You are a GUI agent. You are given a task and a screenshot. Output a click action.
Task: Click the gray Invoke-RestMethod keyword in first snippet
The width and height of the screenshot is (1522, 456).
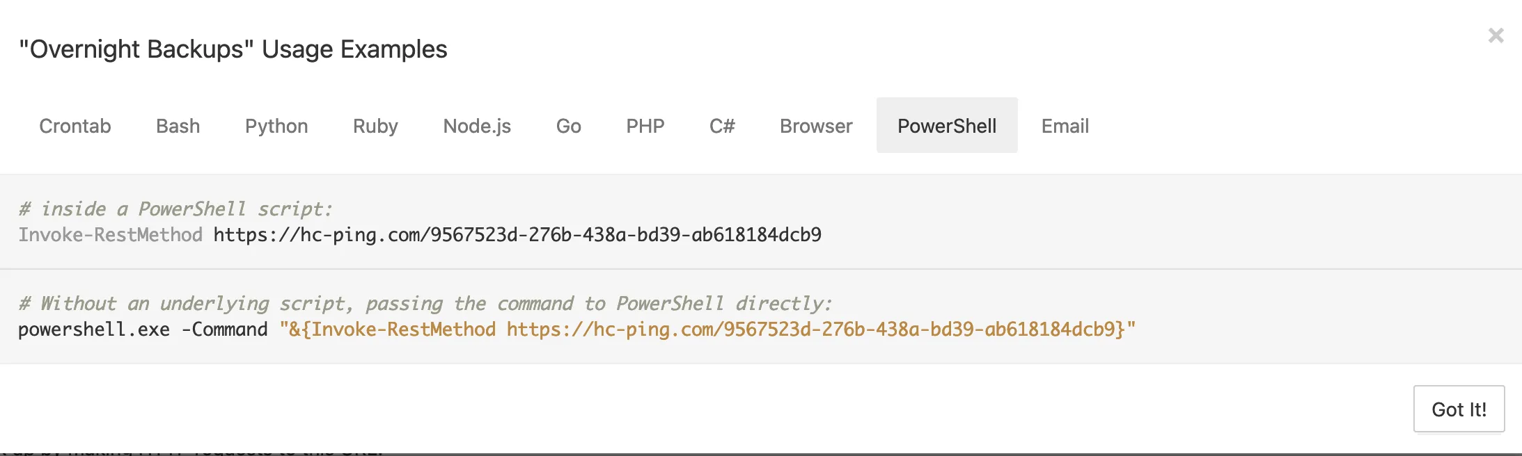[x=110, y=235]
